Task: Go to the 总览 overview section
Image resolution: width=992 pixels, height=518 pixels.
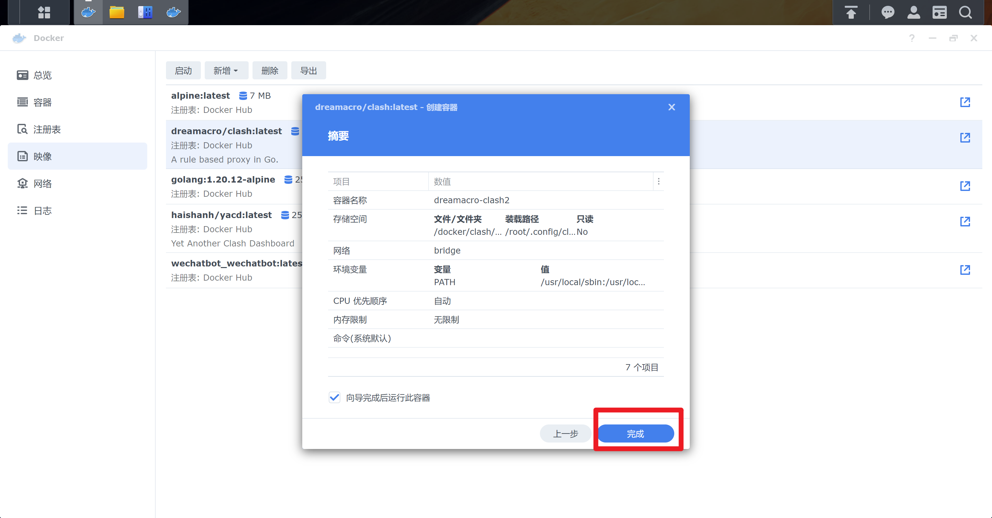Action: pyautogui.click(x=77, y=75)
